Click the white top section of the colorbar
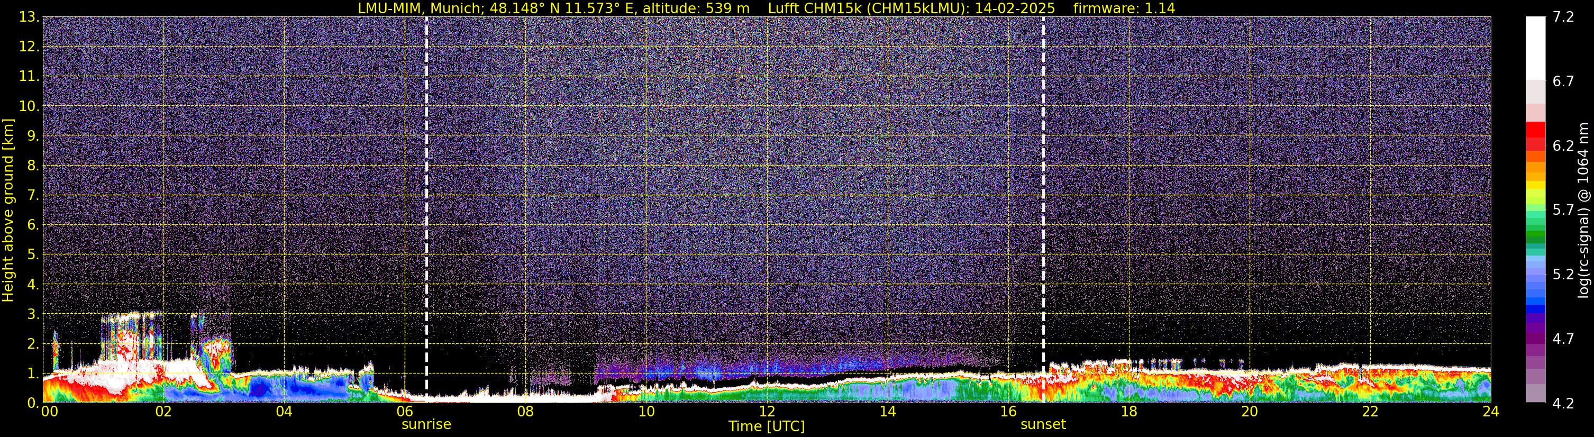 coord(1535,48)
